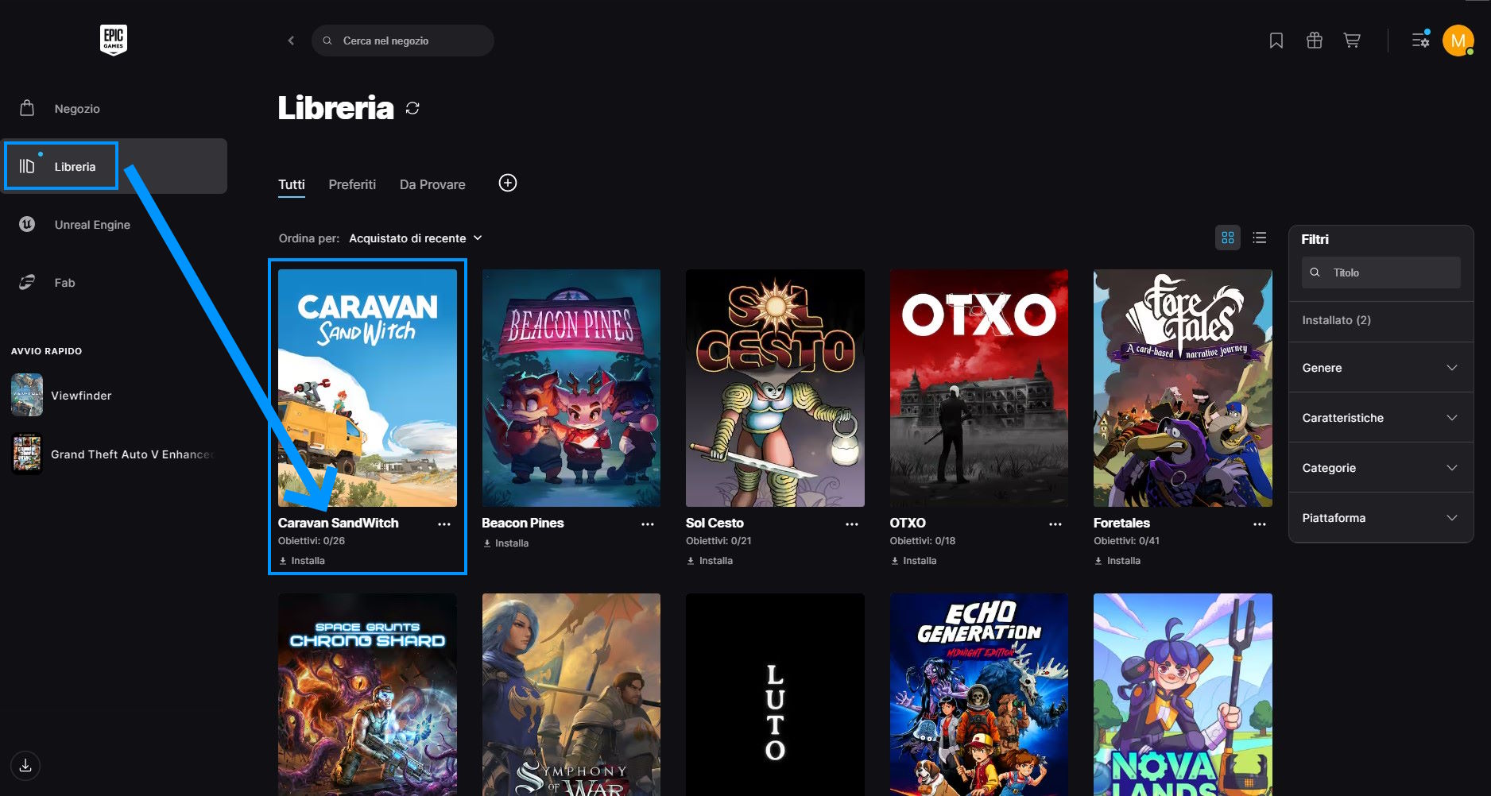
Task: Expand the Piattaforma filter
Action: click(1381, 518)
